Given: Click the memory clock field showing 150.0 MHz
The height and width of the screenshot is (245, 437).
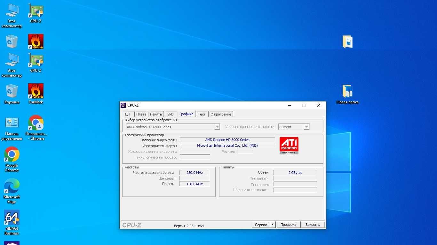Looking at the screenshot, I should [195, 184].
